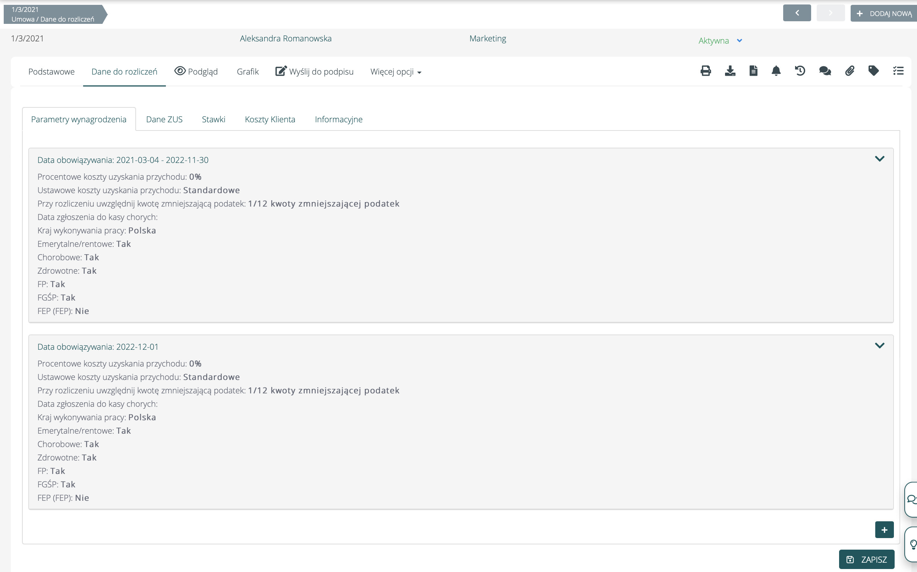Open the checklist tasks icon
Viewport: 917px width, 572px height.
pos(898,71)
